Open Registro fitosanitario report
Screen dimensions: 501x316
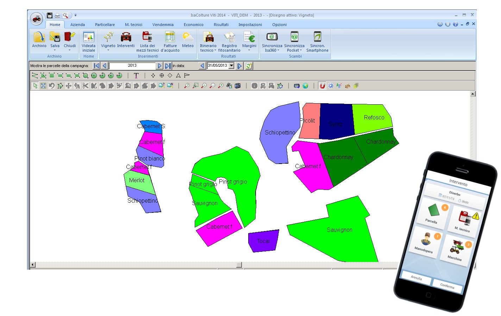229,37
